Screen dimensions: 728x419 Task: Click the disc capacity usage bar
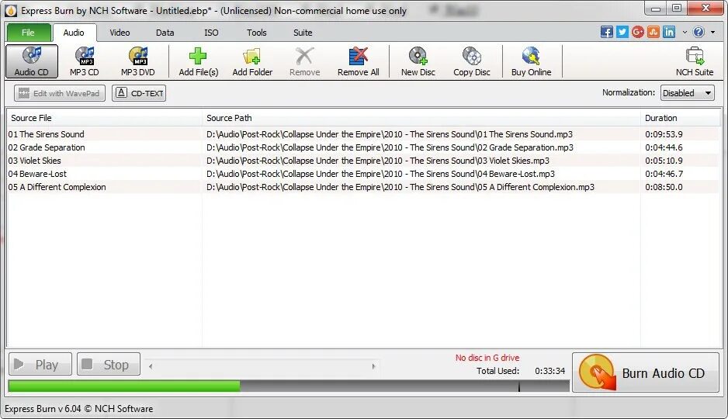(289, 386)
